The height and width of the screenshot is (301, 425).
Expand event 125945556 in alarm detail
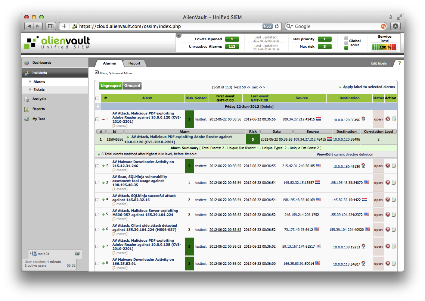128,137
